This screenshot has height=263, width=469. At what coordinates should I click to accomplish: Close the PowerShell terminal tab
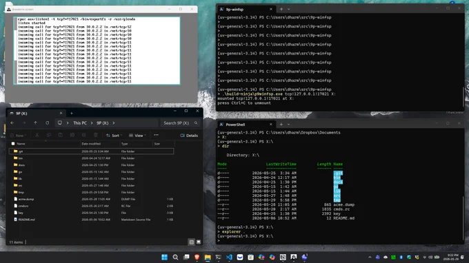coord(271,125)
